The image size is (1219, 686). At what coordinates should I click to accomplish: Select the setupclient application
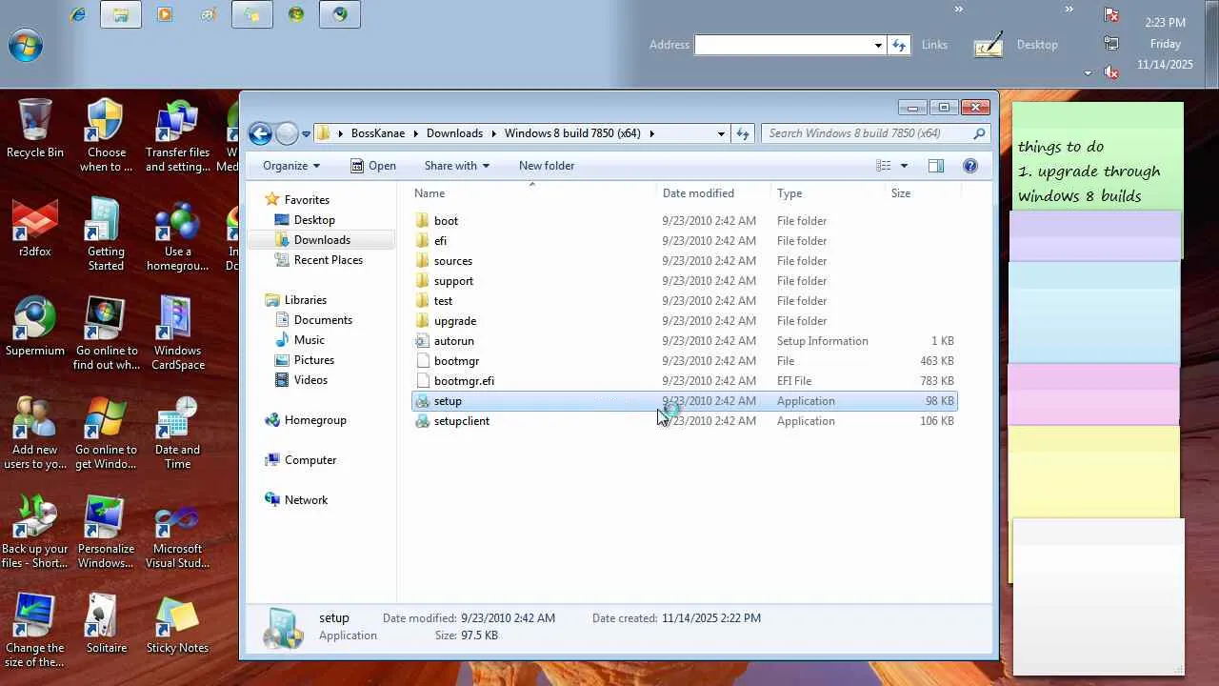pos(684,421)
